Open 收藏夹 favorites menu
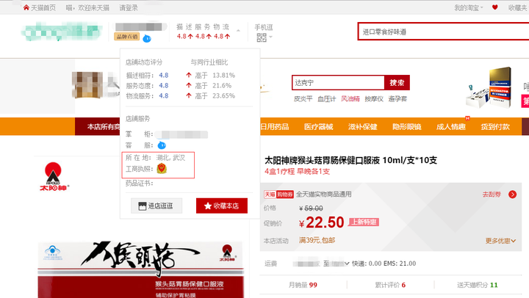Viewport: 529px width, 298px height. (518, 7)
